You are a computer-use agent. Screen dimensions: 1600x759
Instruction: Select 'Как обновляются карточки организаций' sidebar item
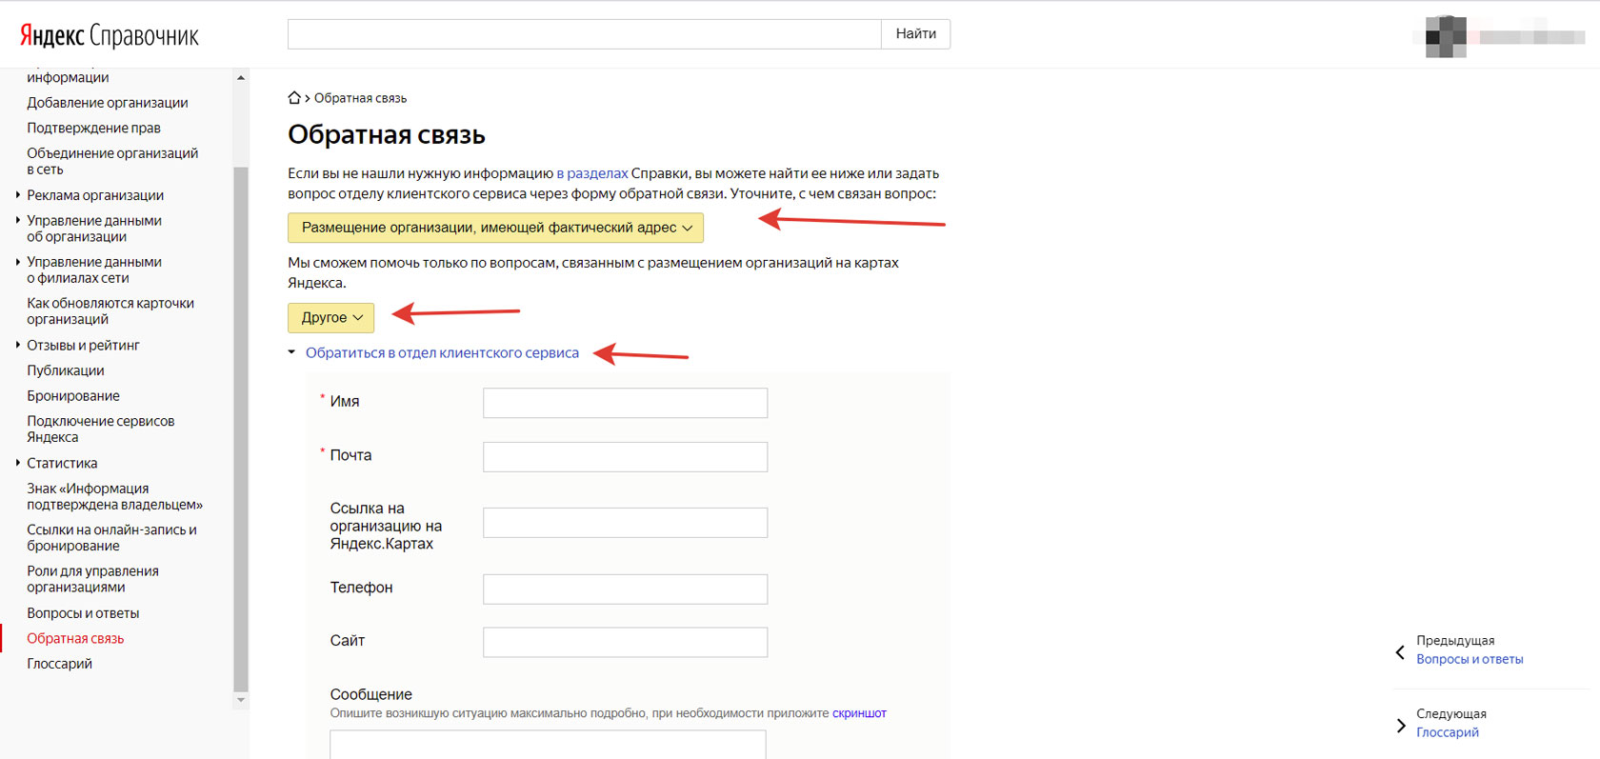110,311
